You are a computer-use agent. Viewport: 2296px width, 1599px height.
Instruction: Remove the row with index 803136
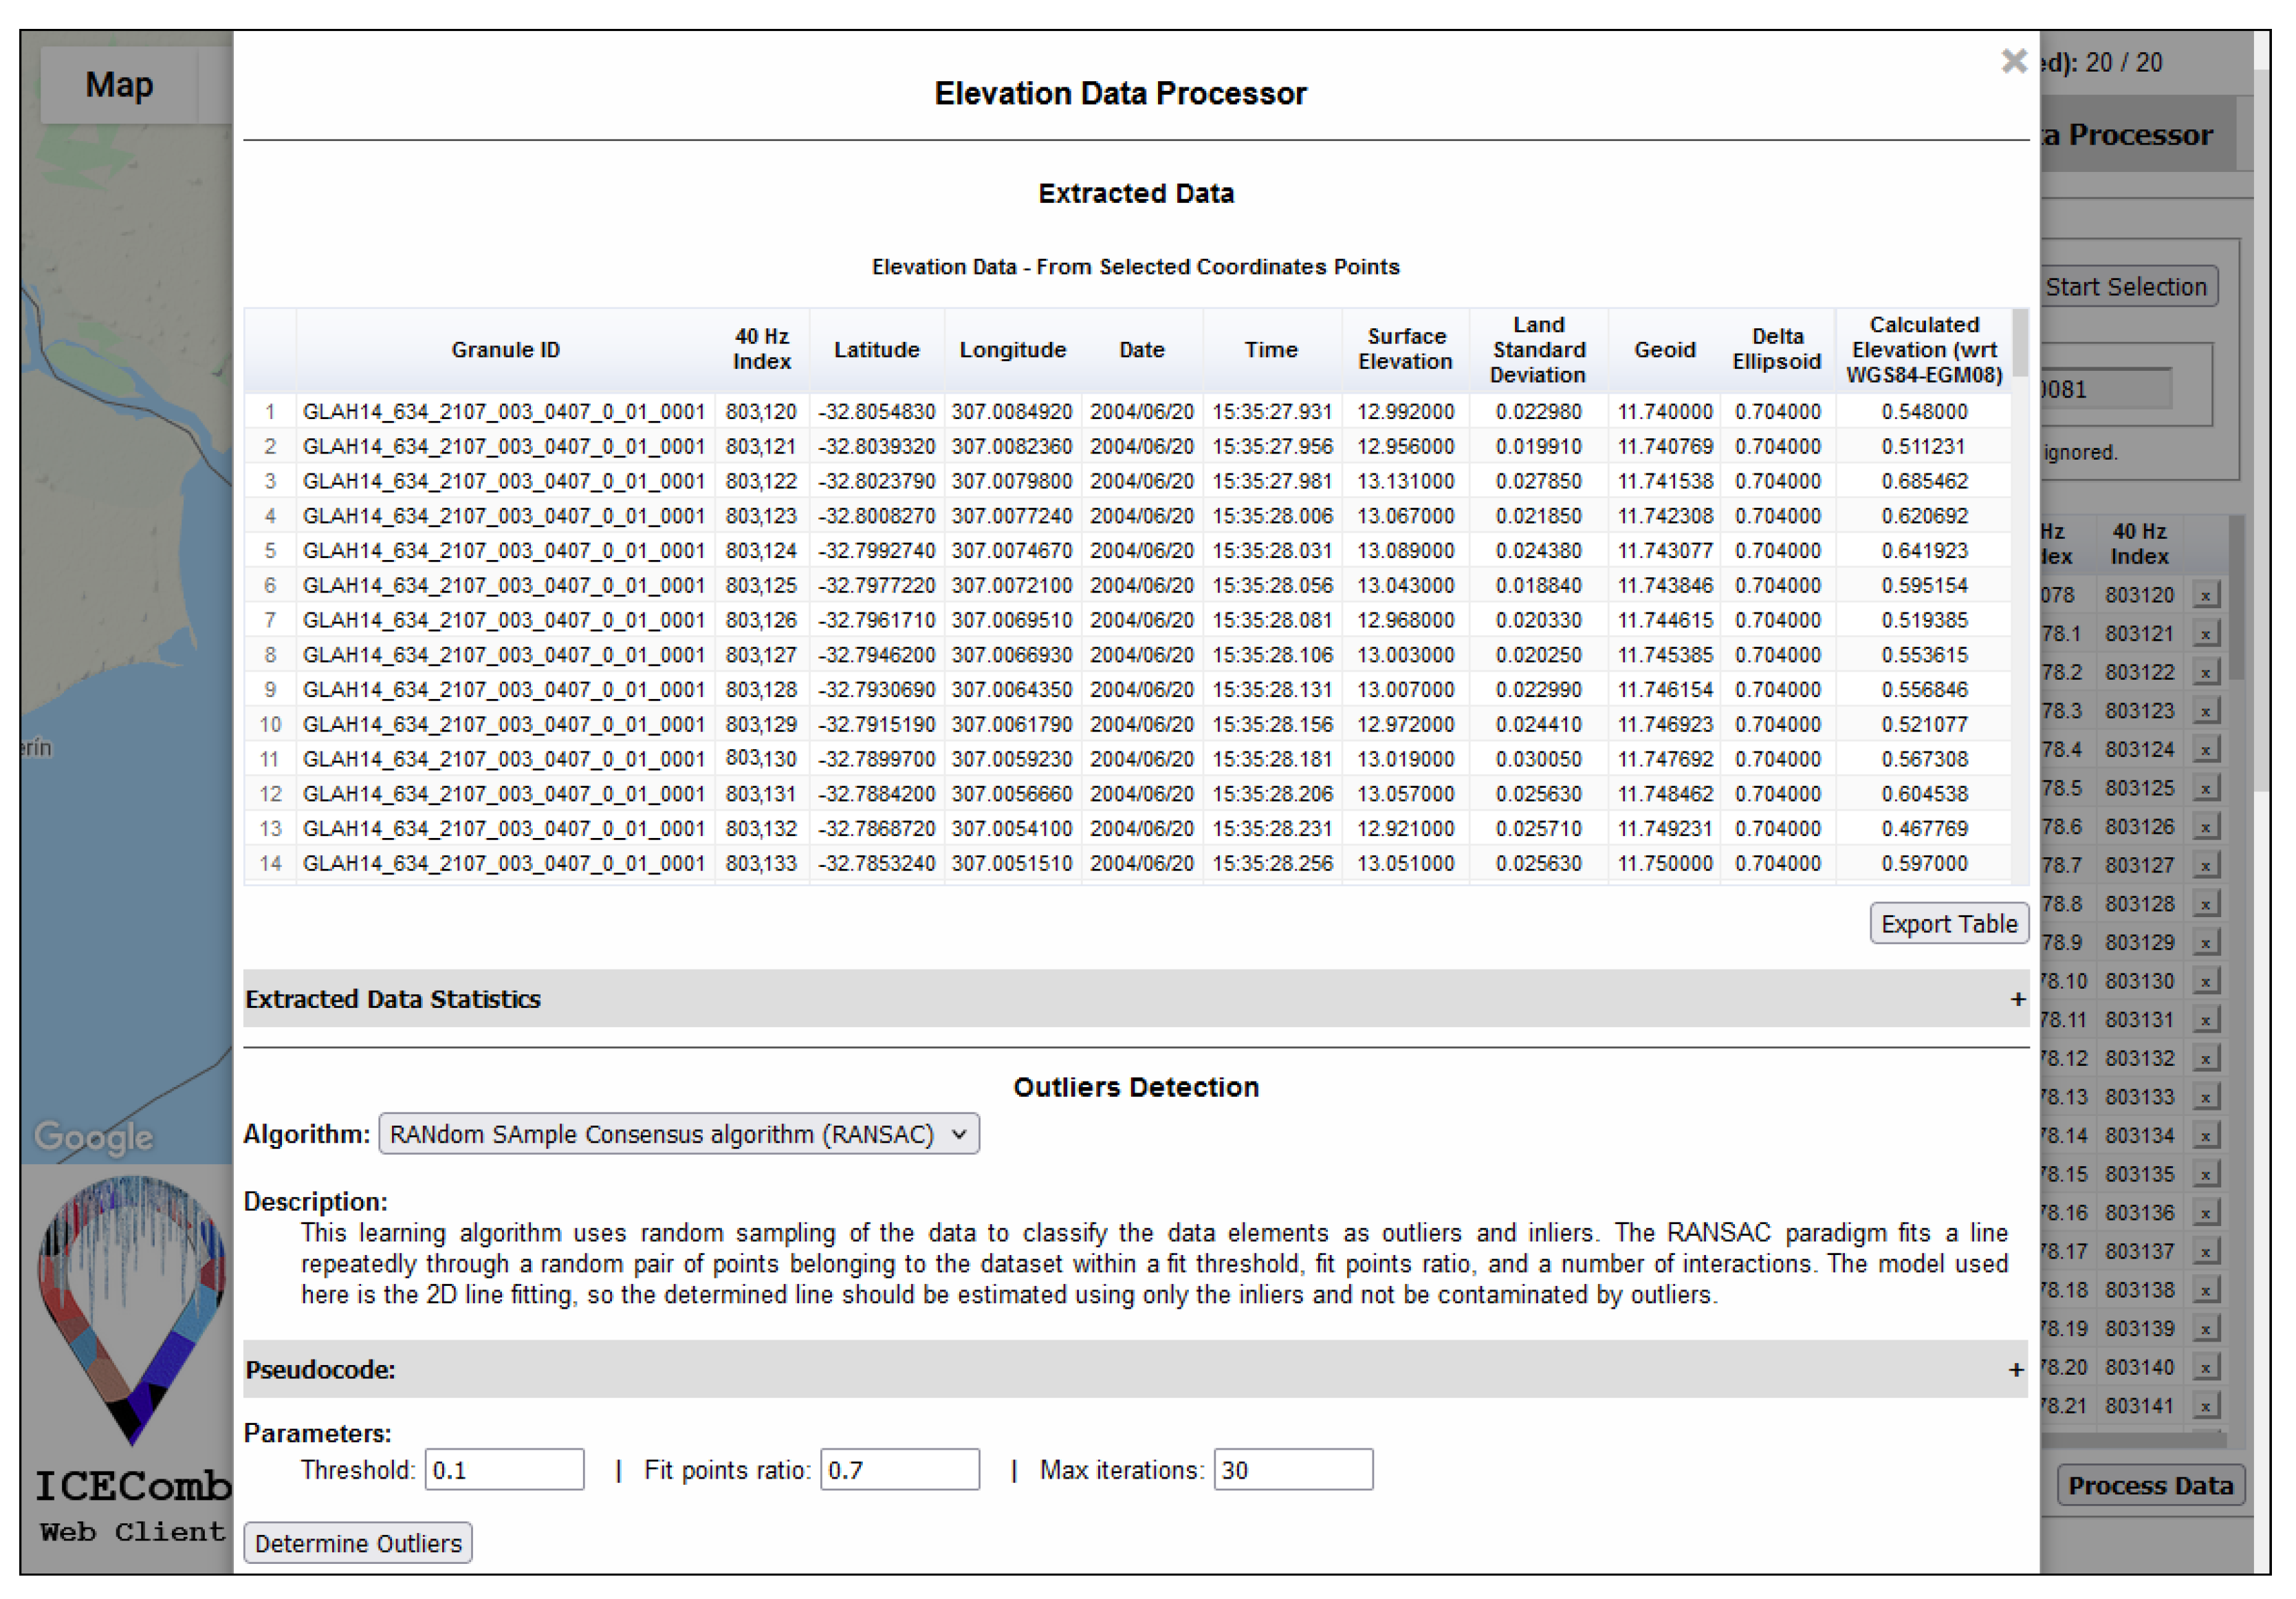click(x=2205, y=1213)
